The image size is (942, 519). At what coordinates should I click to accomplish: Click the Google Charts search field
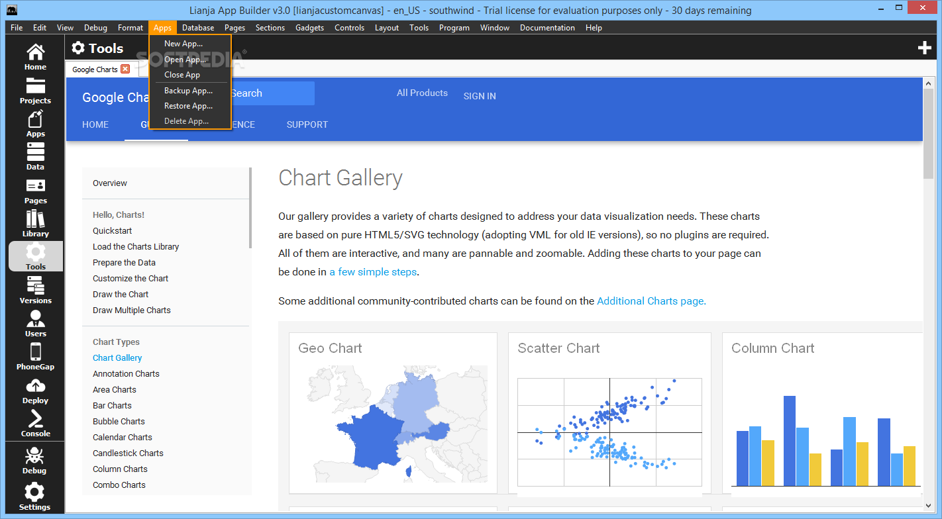click(x=272, y=93)
